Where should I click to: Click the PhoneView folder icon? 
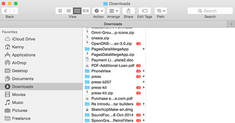click(87, 71)
